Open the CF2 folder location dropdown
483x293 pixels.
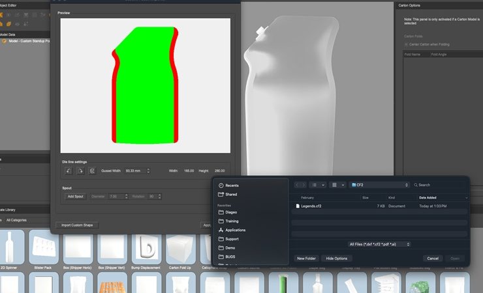tap(379, 185)
